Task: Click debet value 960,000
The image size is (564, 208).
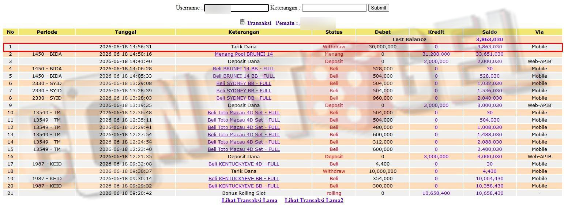Action: 383,98
